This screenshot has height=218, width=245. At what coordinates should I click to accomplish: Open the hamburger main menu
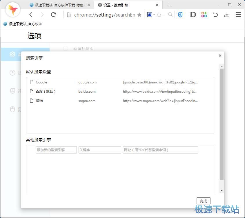point(238,15)
